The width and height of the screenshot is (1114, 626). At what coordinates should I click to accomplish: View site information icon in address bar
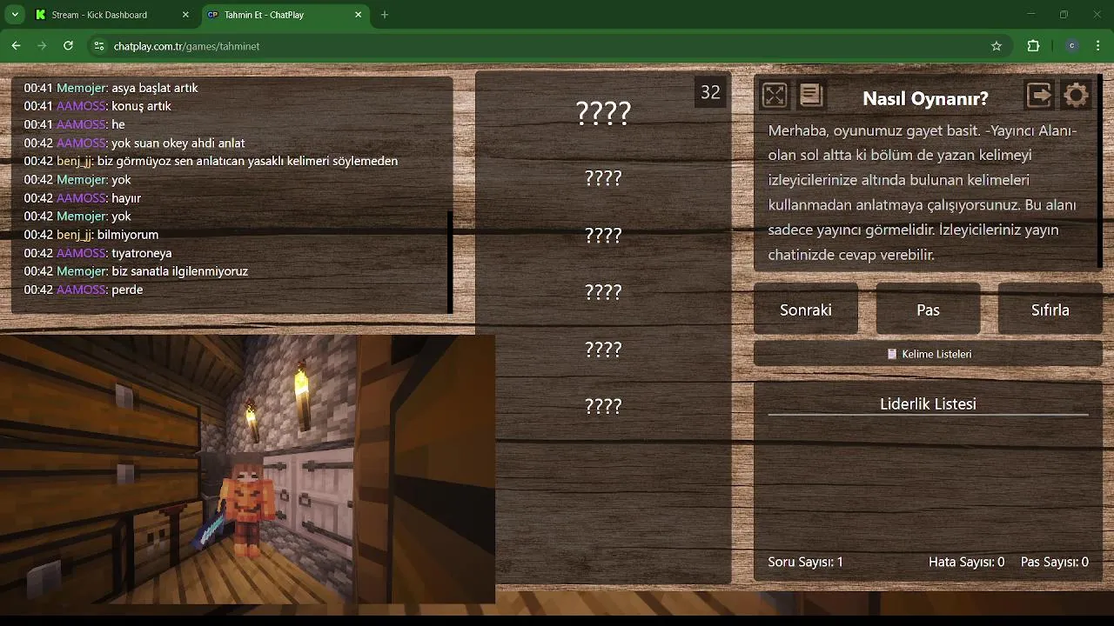click(99, 46)
